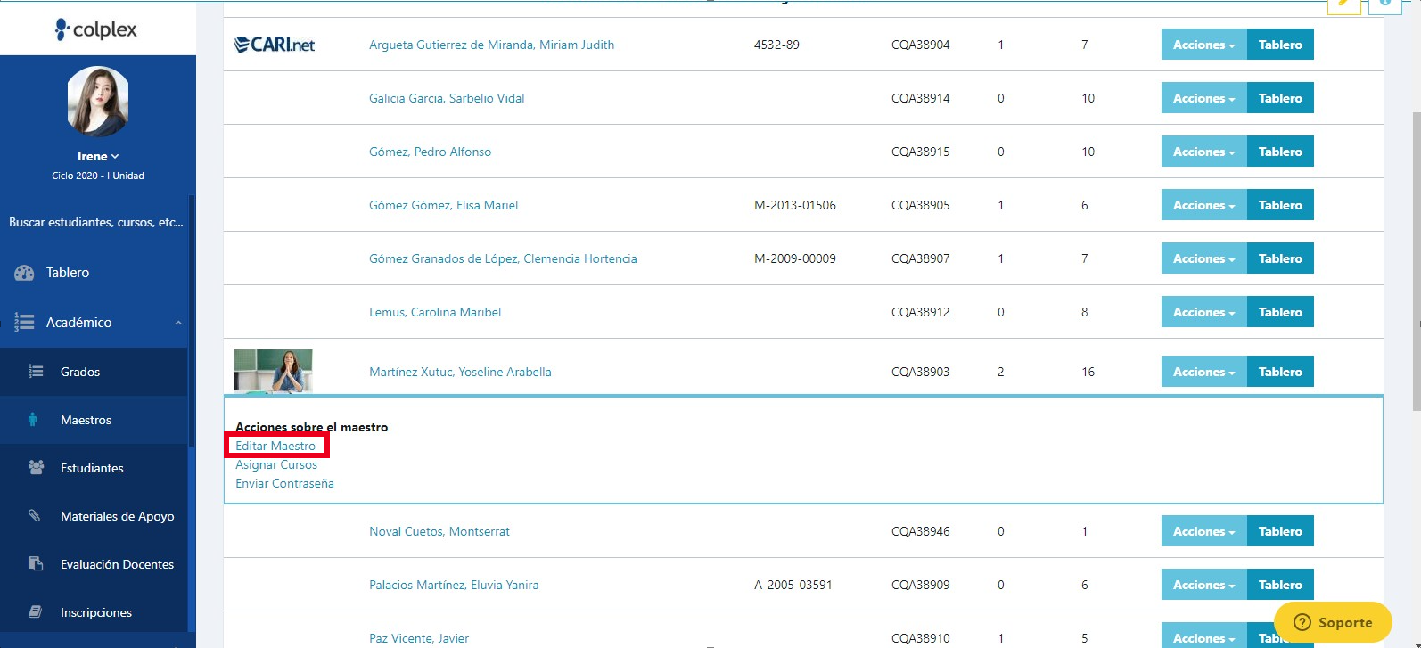Click the Tablero dashboard icon in sidebar

[x=24, y=273]
